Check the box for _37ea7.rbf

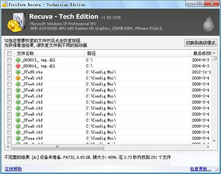coord(9,102)
